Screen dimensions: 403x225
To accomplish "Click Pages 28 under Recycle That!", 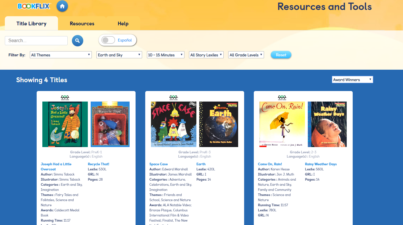I will click(95, 179).
